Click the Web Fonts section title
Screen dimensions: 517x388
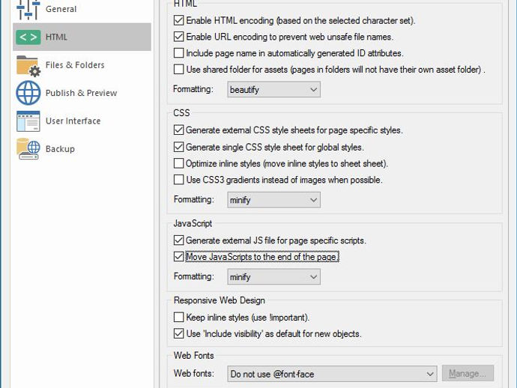194,355
